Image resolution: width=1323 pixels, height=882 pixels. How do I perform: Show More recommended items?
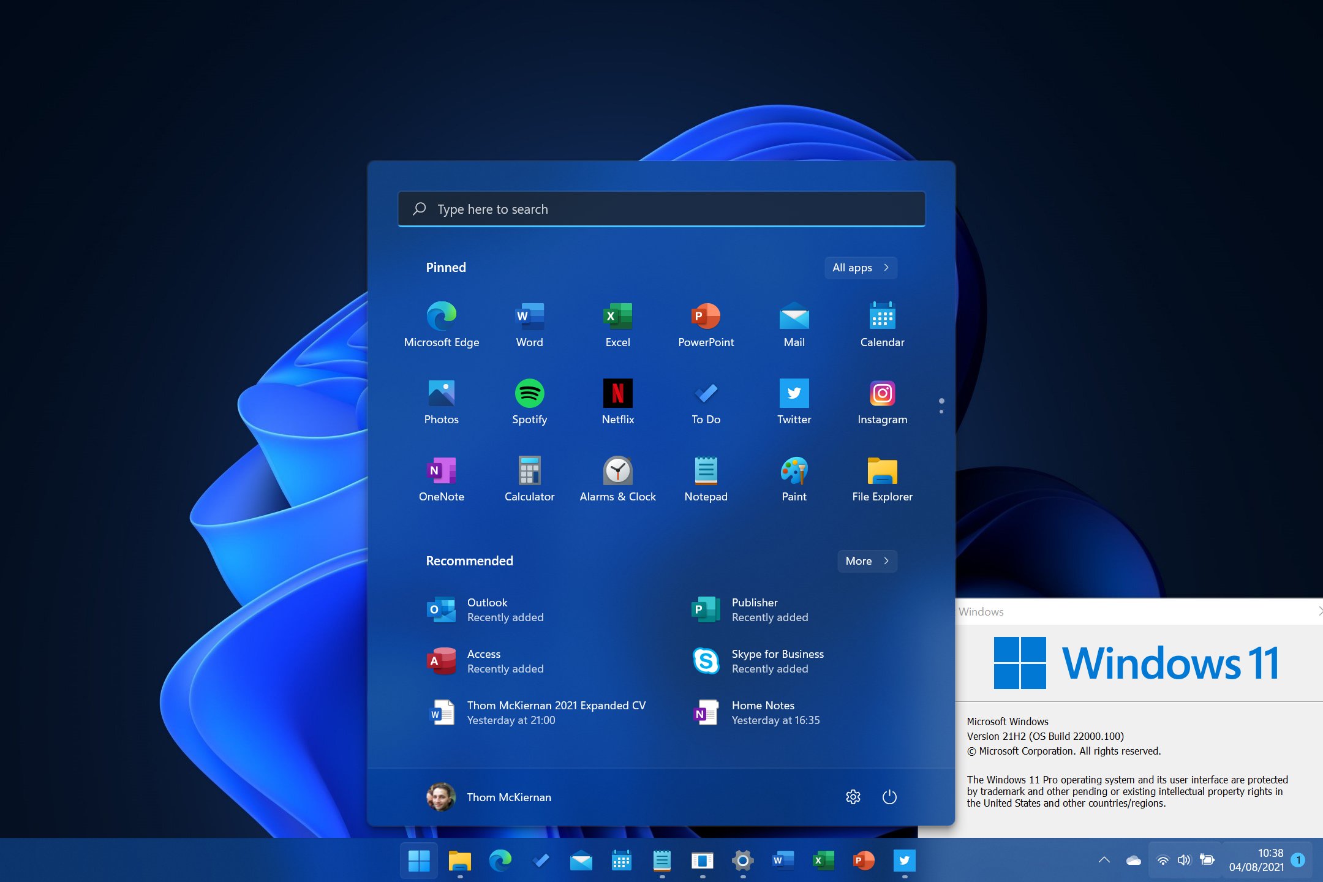(x=867, y=561)
